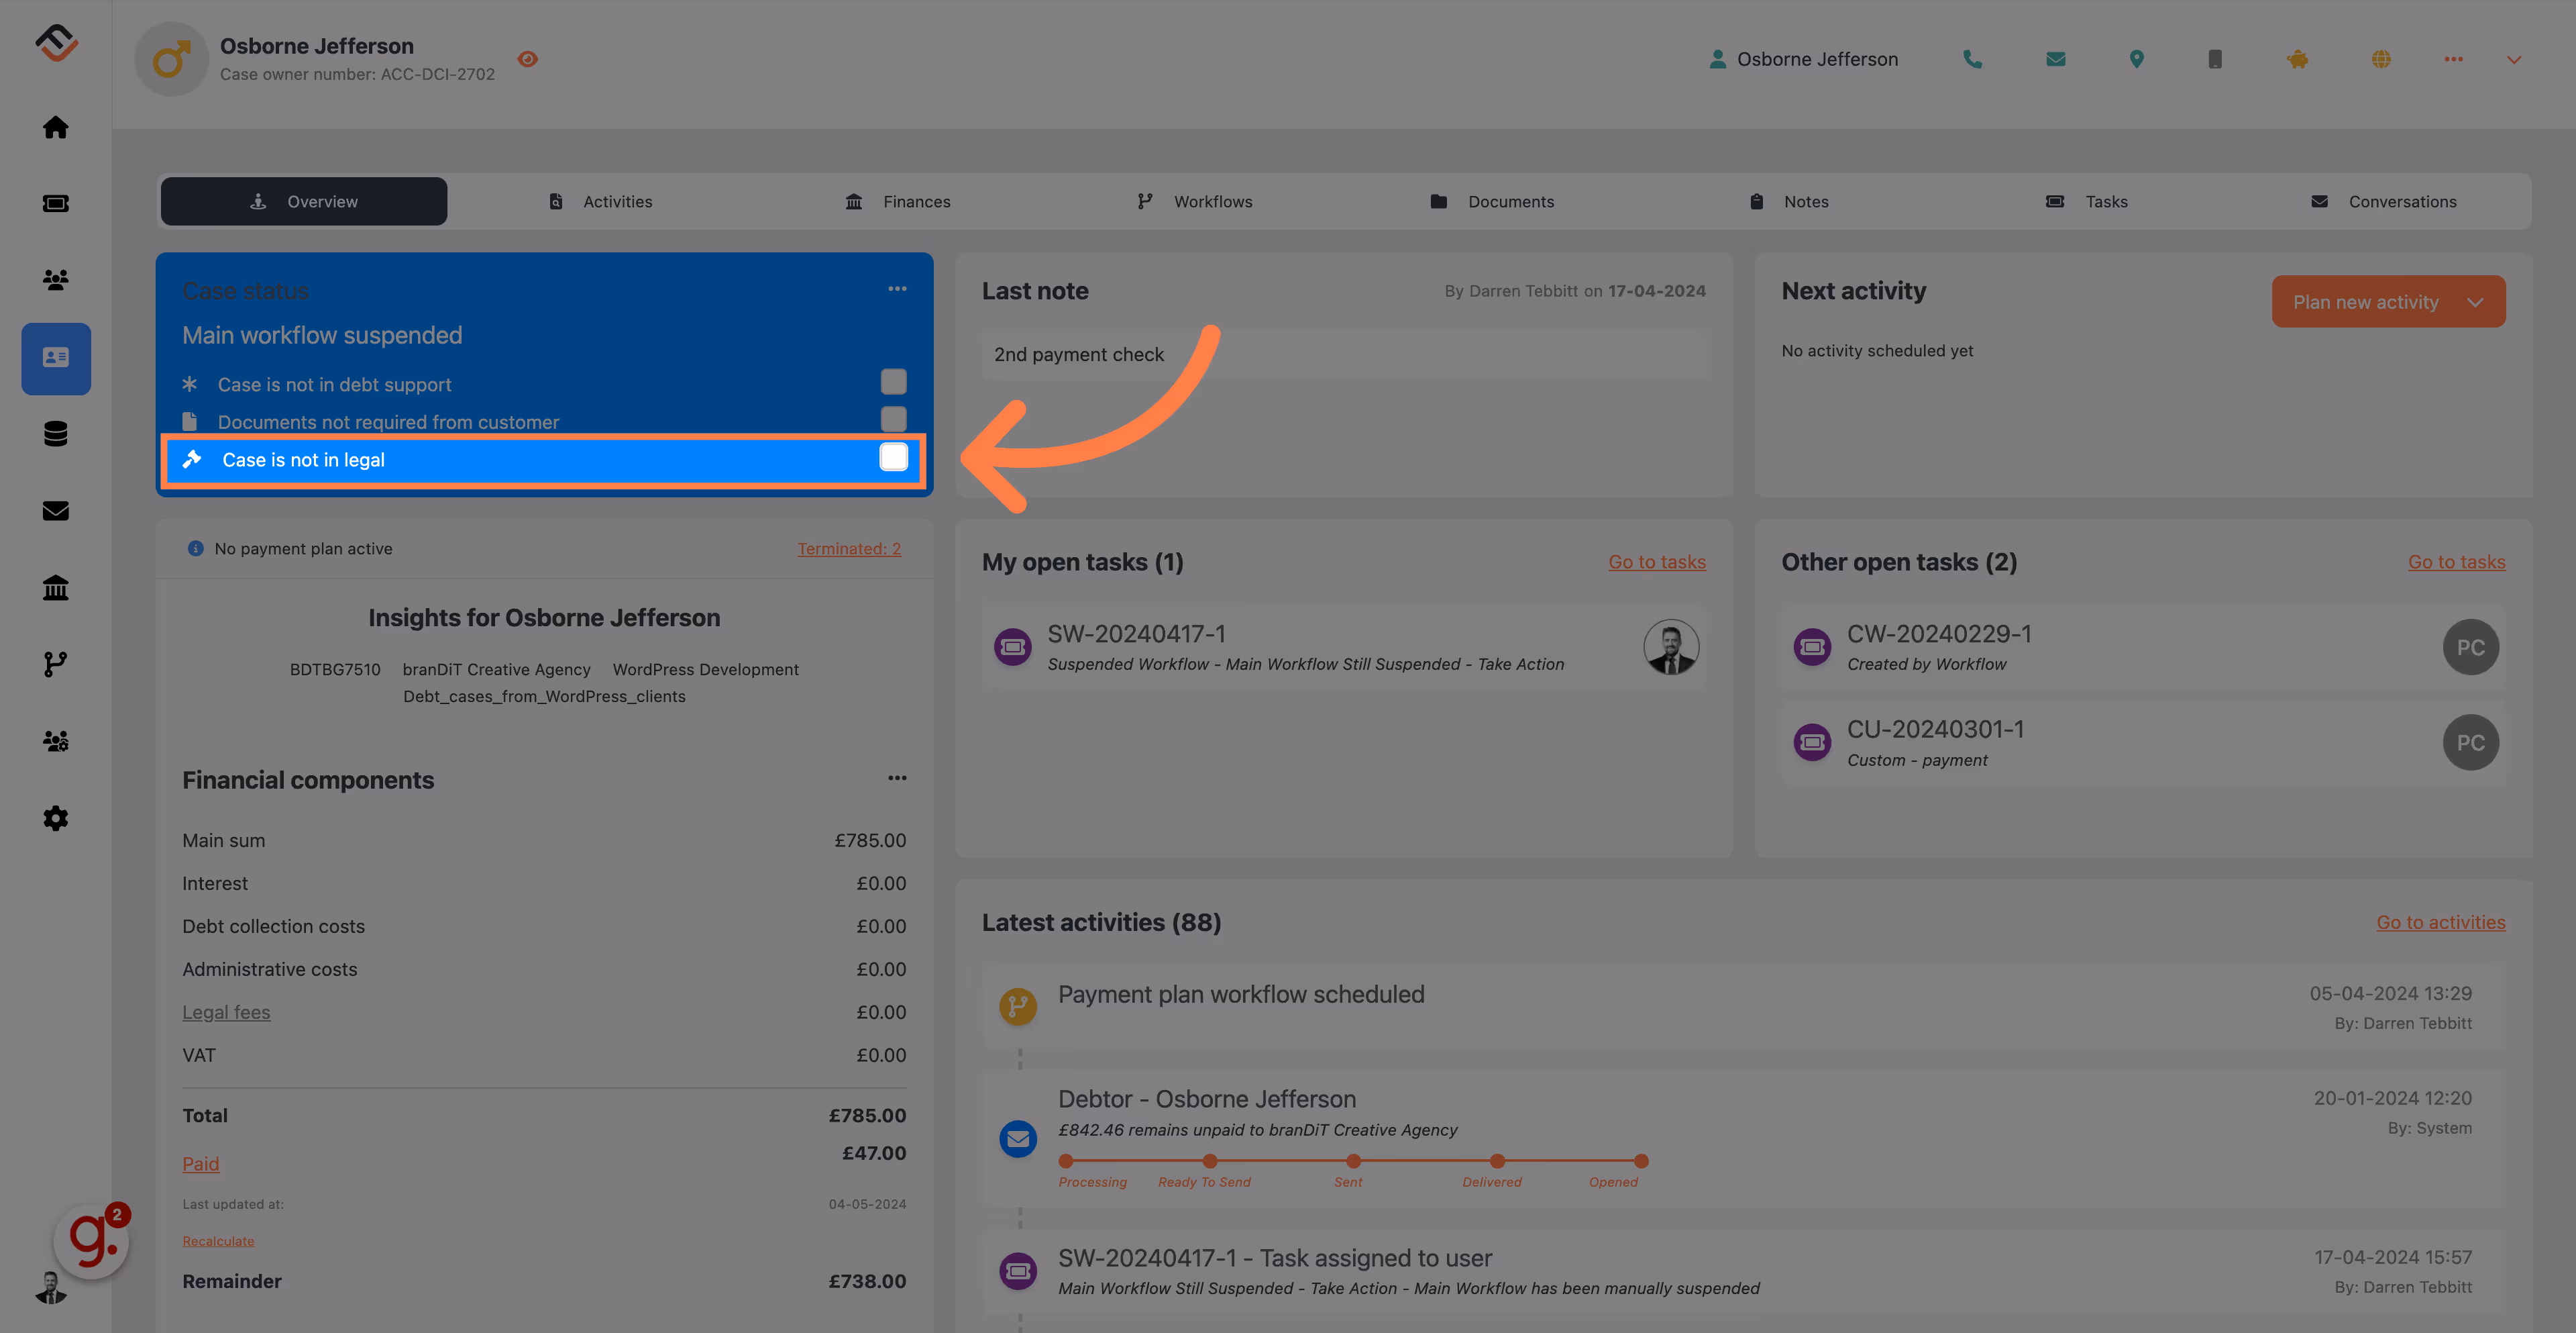2576x1333 pixels.
Task: Check the 'Case is not in legal' checkbox
Action: [x=893, y=457]
